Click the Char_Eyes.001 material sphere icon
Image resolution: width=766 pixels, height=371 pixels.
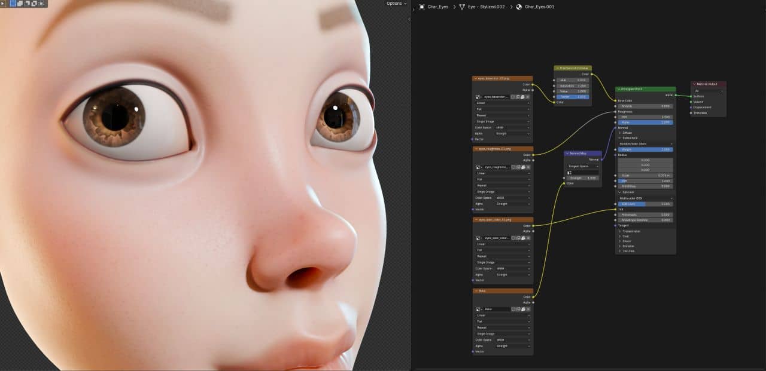(x=519, y=7)
